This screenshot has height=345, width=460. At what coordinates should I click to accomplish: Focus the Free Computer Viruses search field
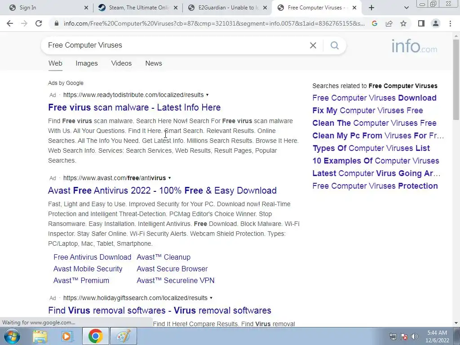click(176, 45)
